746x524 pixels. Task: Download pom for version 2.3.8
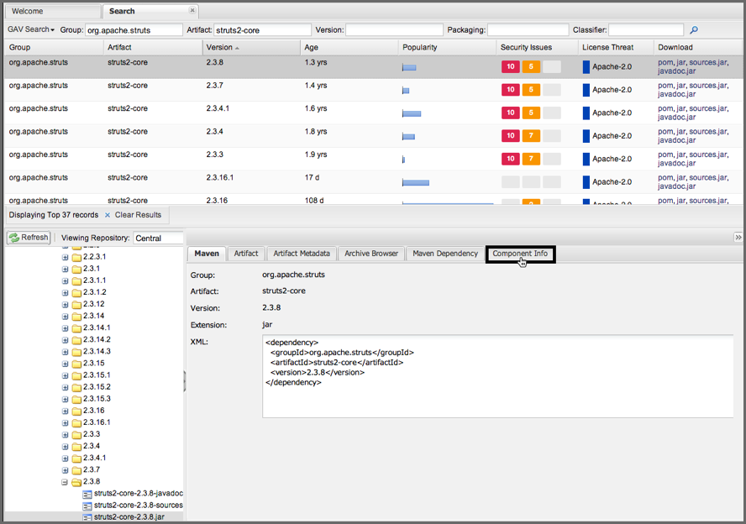pos(665,62)
